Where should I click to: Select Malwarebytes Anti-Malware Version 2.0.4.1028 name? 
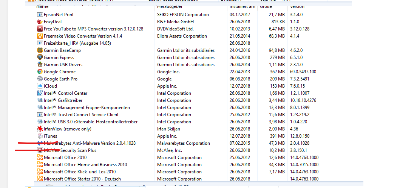[x=90, y=143]
